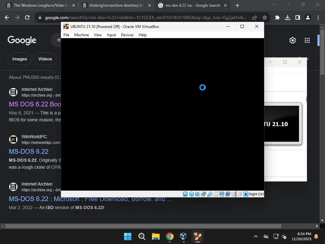Open clock and date 6:54 PM
The width and height of the screenshot is (325, 244).
point(302,236)
